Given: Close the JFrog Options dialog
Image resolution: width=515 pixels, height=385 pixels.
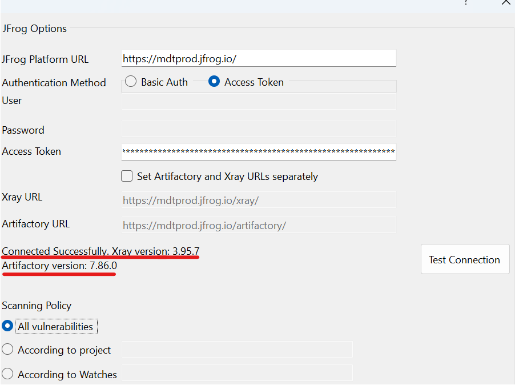Looking at the screenshot, I should (506, 3).
